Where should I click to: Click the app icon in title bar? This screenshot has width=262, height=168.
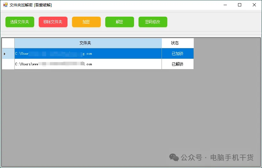coord(5,5)
